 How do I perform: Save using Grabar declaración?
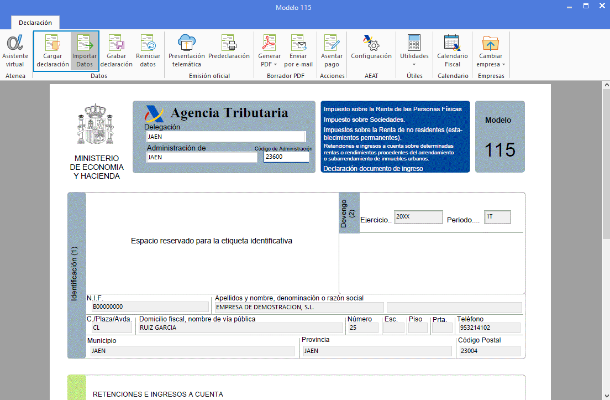coord(116,50)
